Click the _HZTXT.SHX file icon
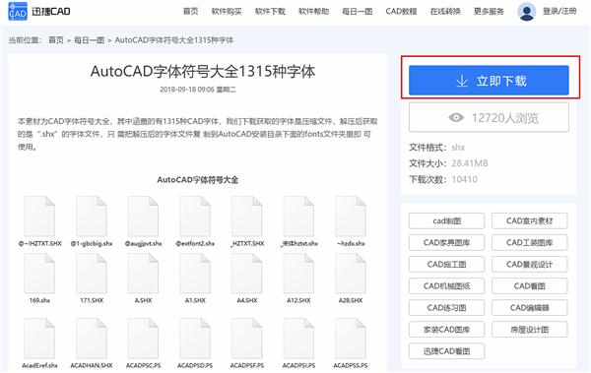This screenshot has height=373, width=591. pos(247,217)
